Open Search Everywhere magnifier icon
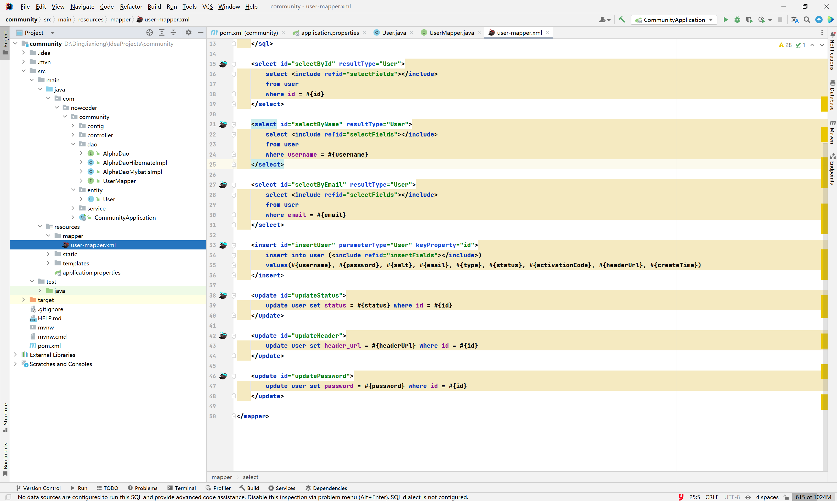Screen dimensions: 837x501 [x=807, y=20]
